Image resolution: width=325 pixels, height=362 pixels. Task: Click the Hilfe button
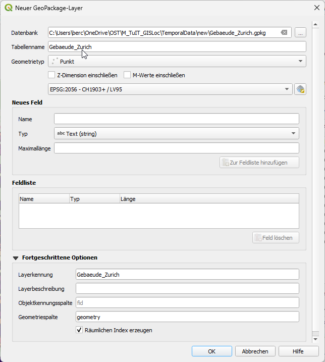pos(298,351)
